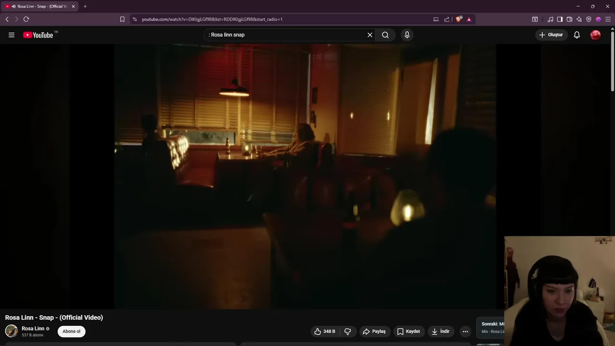Image resolution: width=615 pixels, height=346 pixels.
Task: Open the Rosa Linn channel name link
Action: coord(33,329)
